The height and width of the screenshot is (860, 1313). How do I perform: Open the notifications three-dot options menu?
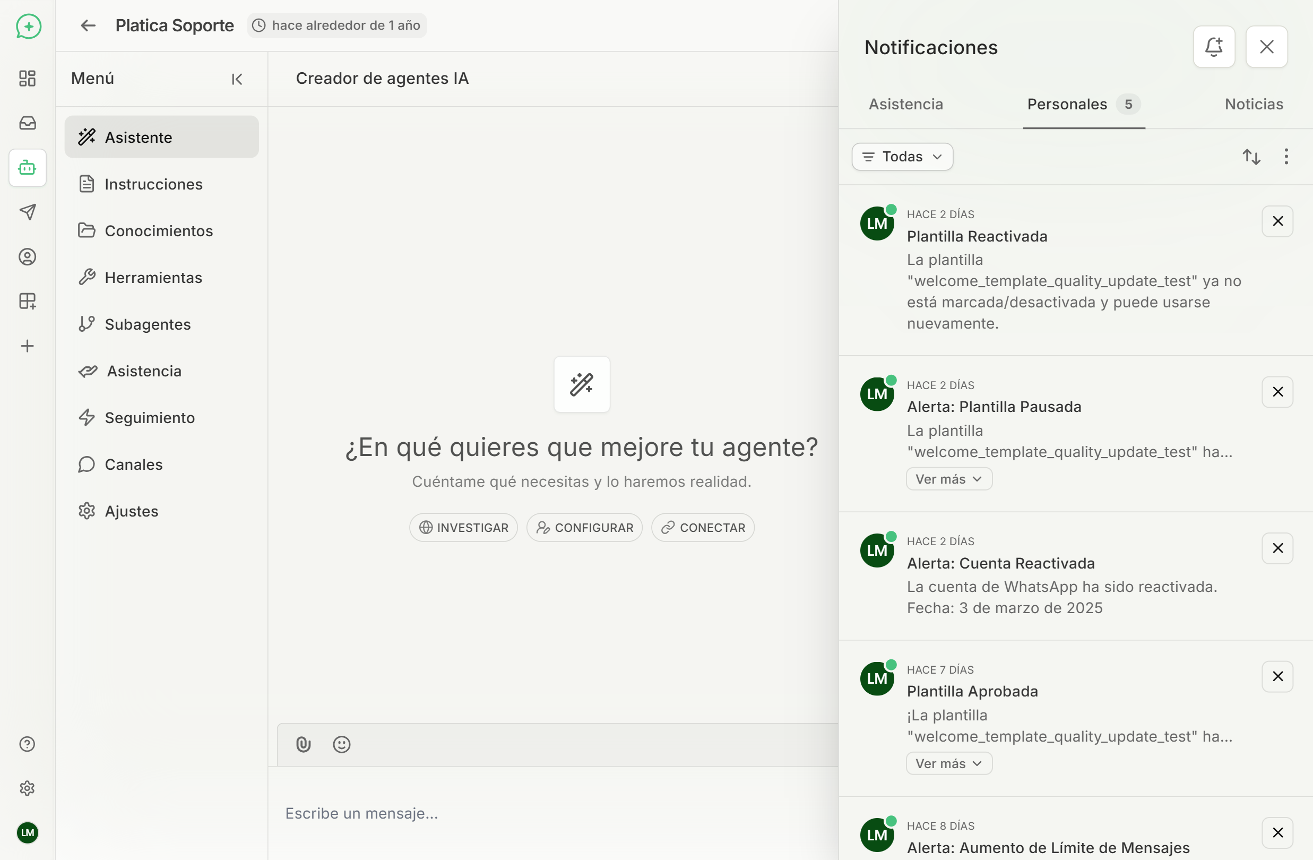coord(1286,157)
